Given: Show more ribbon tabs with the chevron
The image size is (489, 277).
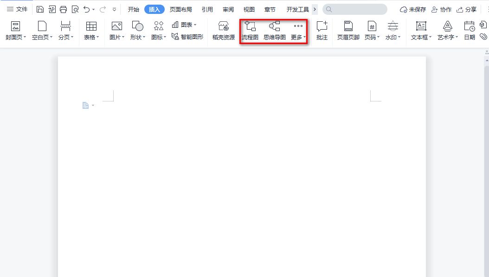Looking at the screenshot, I should click(x=315, y=9).
